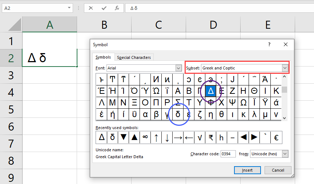
Task: Select column E header
Action: [x=268, y=25]
